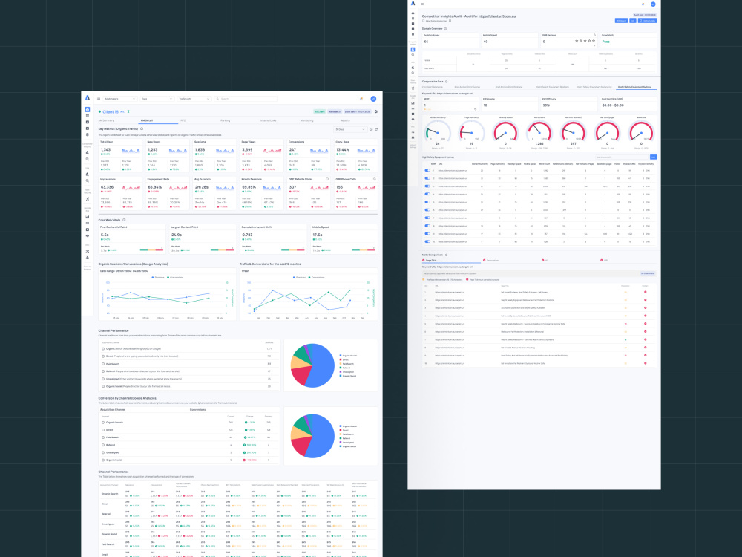Click notification bell in Client 15 window
Image resolution: width=742 pixels, height=557 pixels.
point(361,99)
